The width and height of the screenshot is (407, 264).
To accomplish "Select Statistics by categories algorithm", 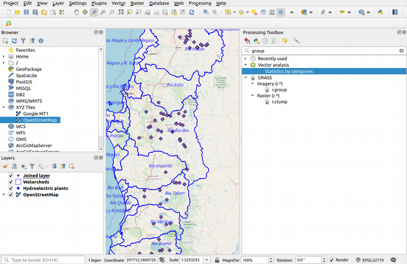I will 289,71.
